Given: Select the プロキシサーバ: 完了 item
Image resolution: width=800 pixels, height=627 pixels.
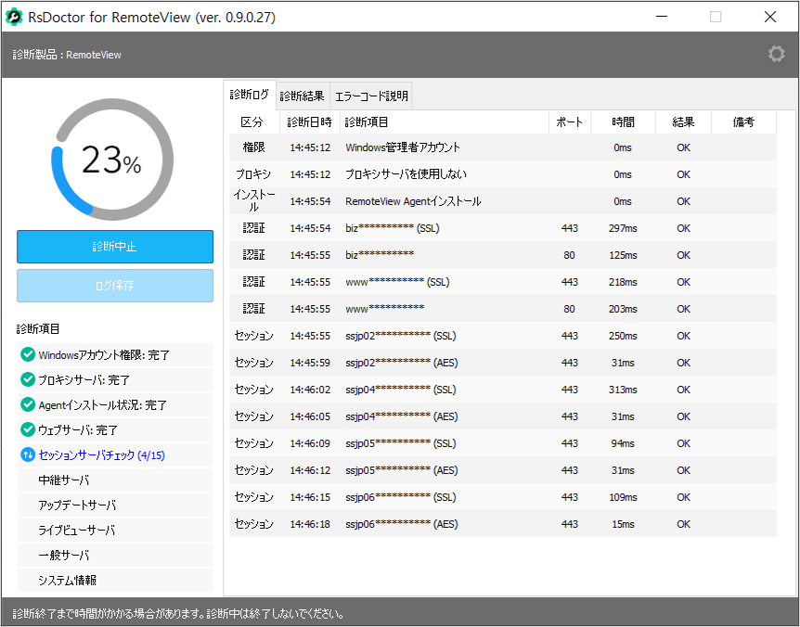Looking at the screenshot, I should (x=115, y=379).
